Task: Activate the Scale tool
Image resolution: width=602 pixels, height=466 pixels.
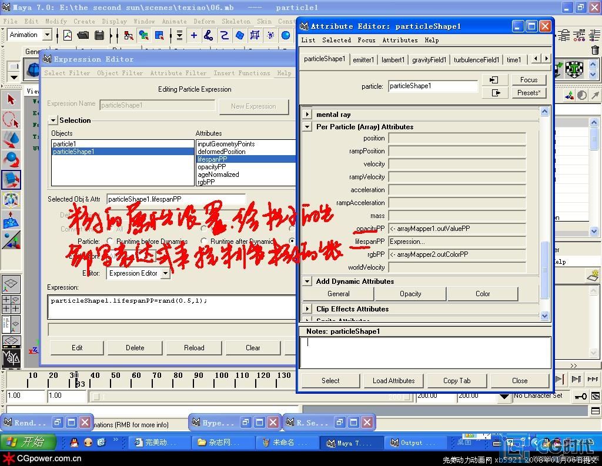Action: [x=11, y=179]
